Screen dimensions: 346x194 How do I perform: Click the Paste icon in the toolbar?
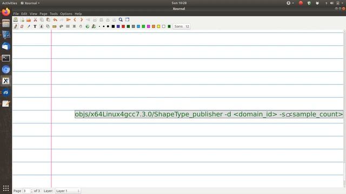click(x=48, y=19)
